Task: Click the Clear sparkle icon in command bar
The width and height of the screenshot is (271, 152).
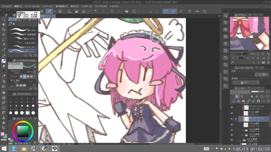Action: click(x=112, y=11)
